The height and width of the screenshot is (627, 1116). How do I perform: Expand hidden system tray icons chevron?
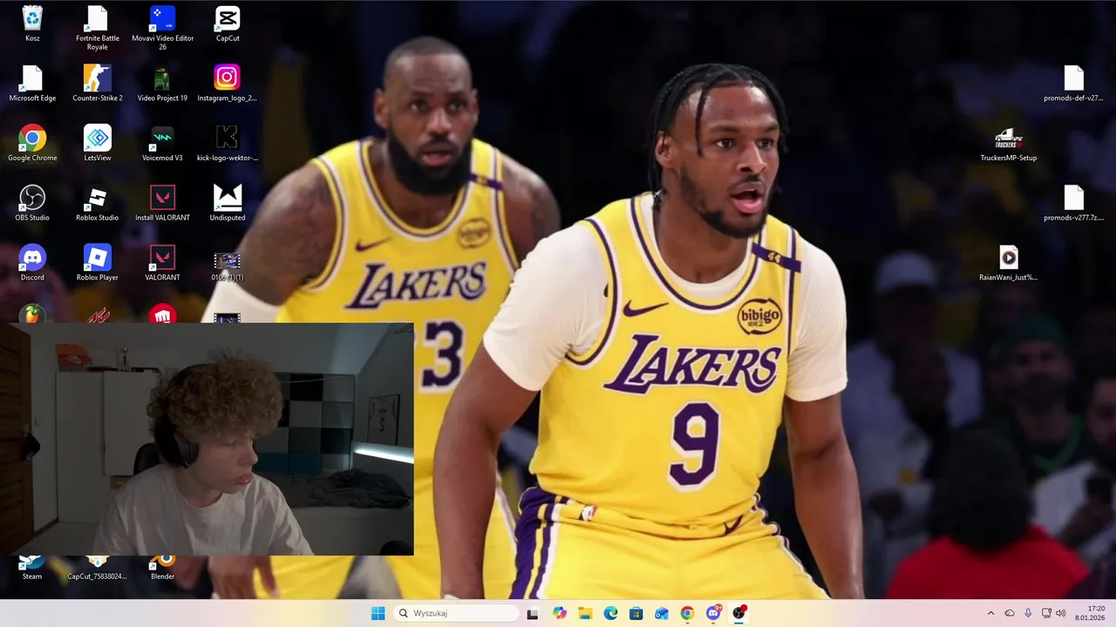click(x=990, y=613)
